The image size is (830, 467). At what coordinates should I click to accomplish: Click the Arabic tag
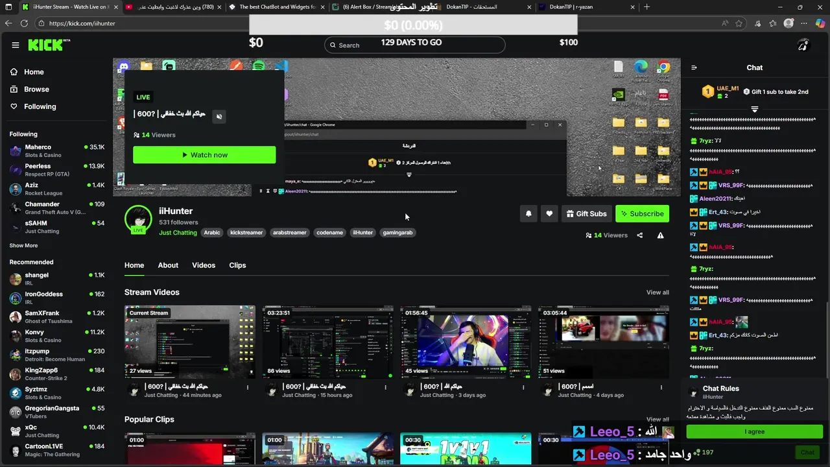(x=212, y=232)
